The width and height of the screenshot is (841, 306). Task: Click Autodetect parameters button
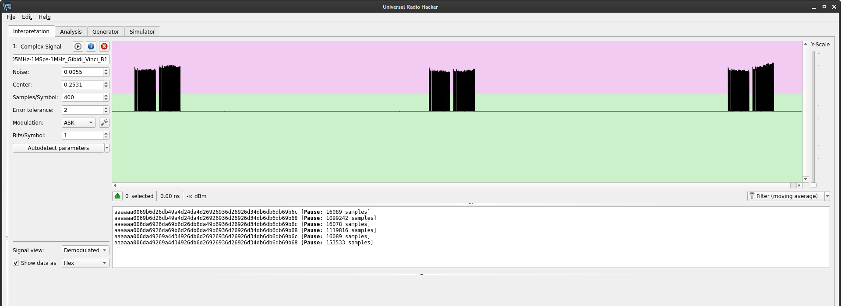[x=58, y=148]
